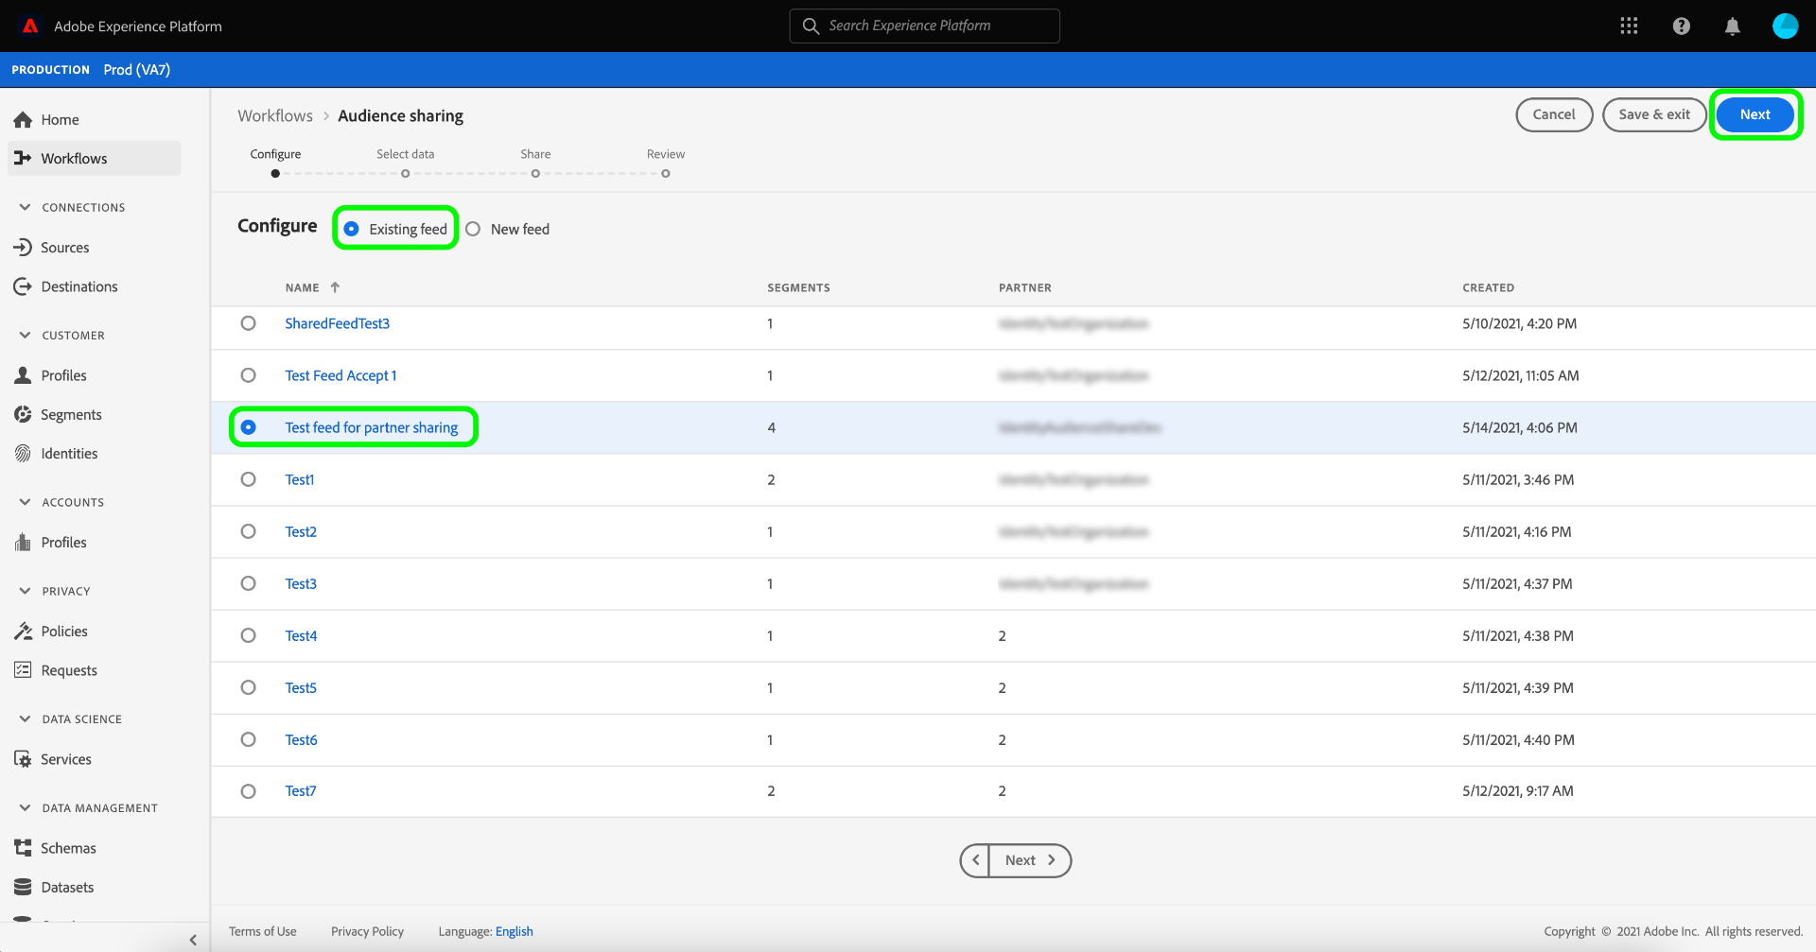The width and height of the screenshot is (1816, 952).
Task: Select the Test1 row radio button
Action: click(248, 479)
